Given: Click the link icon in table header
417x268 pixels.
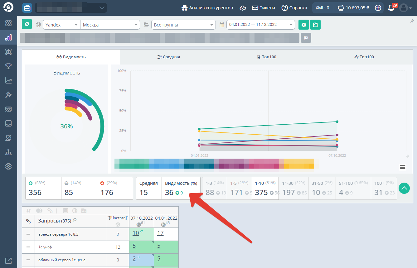Looking at the screenshot, I should [x=28, y=221].
